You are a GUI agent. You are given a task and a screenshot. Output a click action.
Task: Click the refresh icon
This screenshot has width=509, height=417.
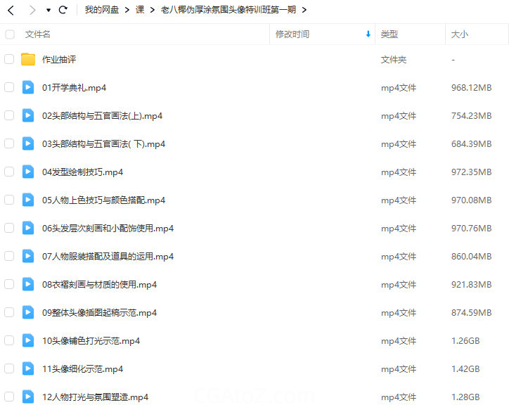(63, 10)
